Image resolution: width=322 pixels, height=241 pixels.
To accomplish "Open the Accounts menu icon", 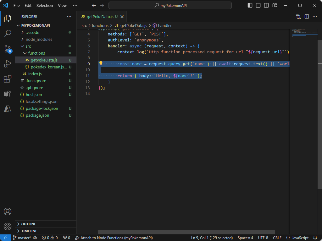I will [8, 212].
